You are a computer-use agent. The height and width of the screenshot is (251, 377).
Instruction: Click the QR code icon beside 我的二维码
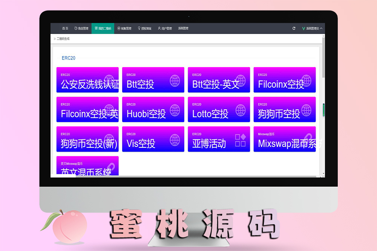(x=96, y=28)
